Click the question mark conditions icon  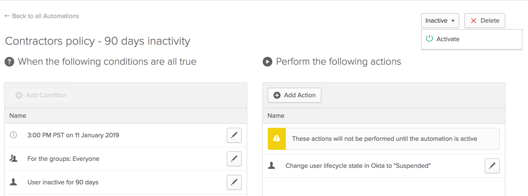[x=10, y=62]
